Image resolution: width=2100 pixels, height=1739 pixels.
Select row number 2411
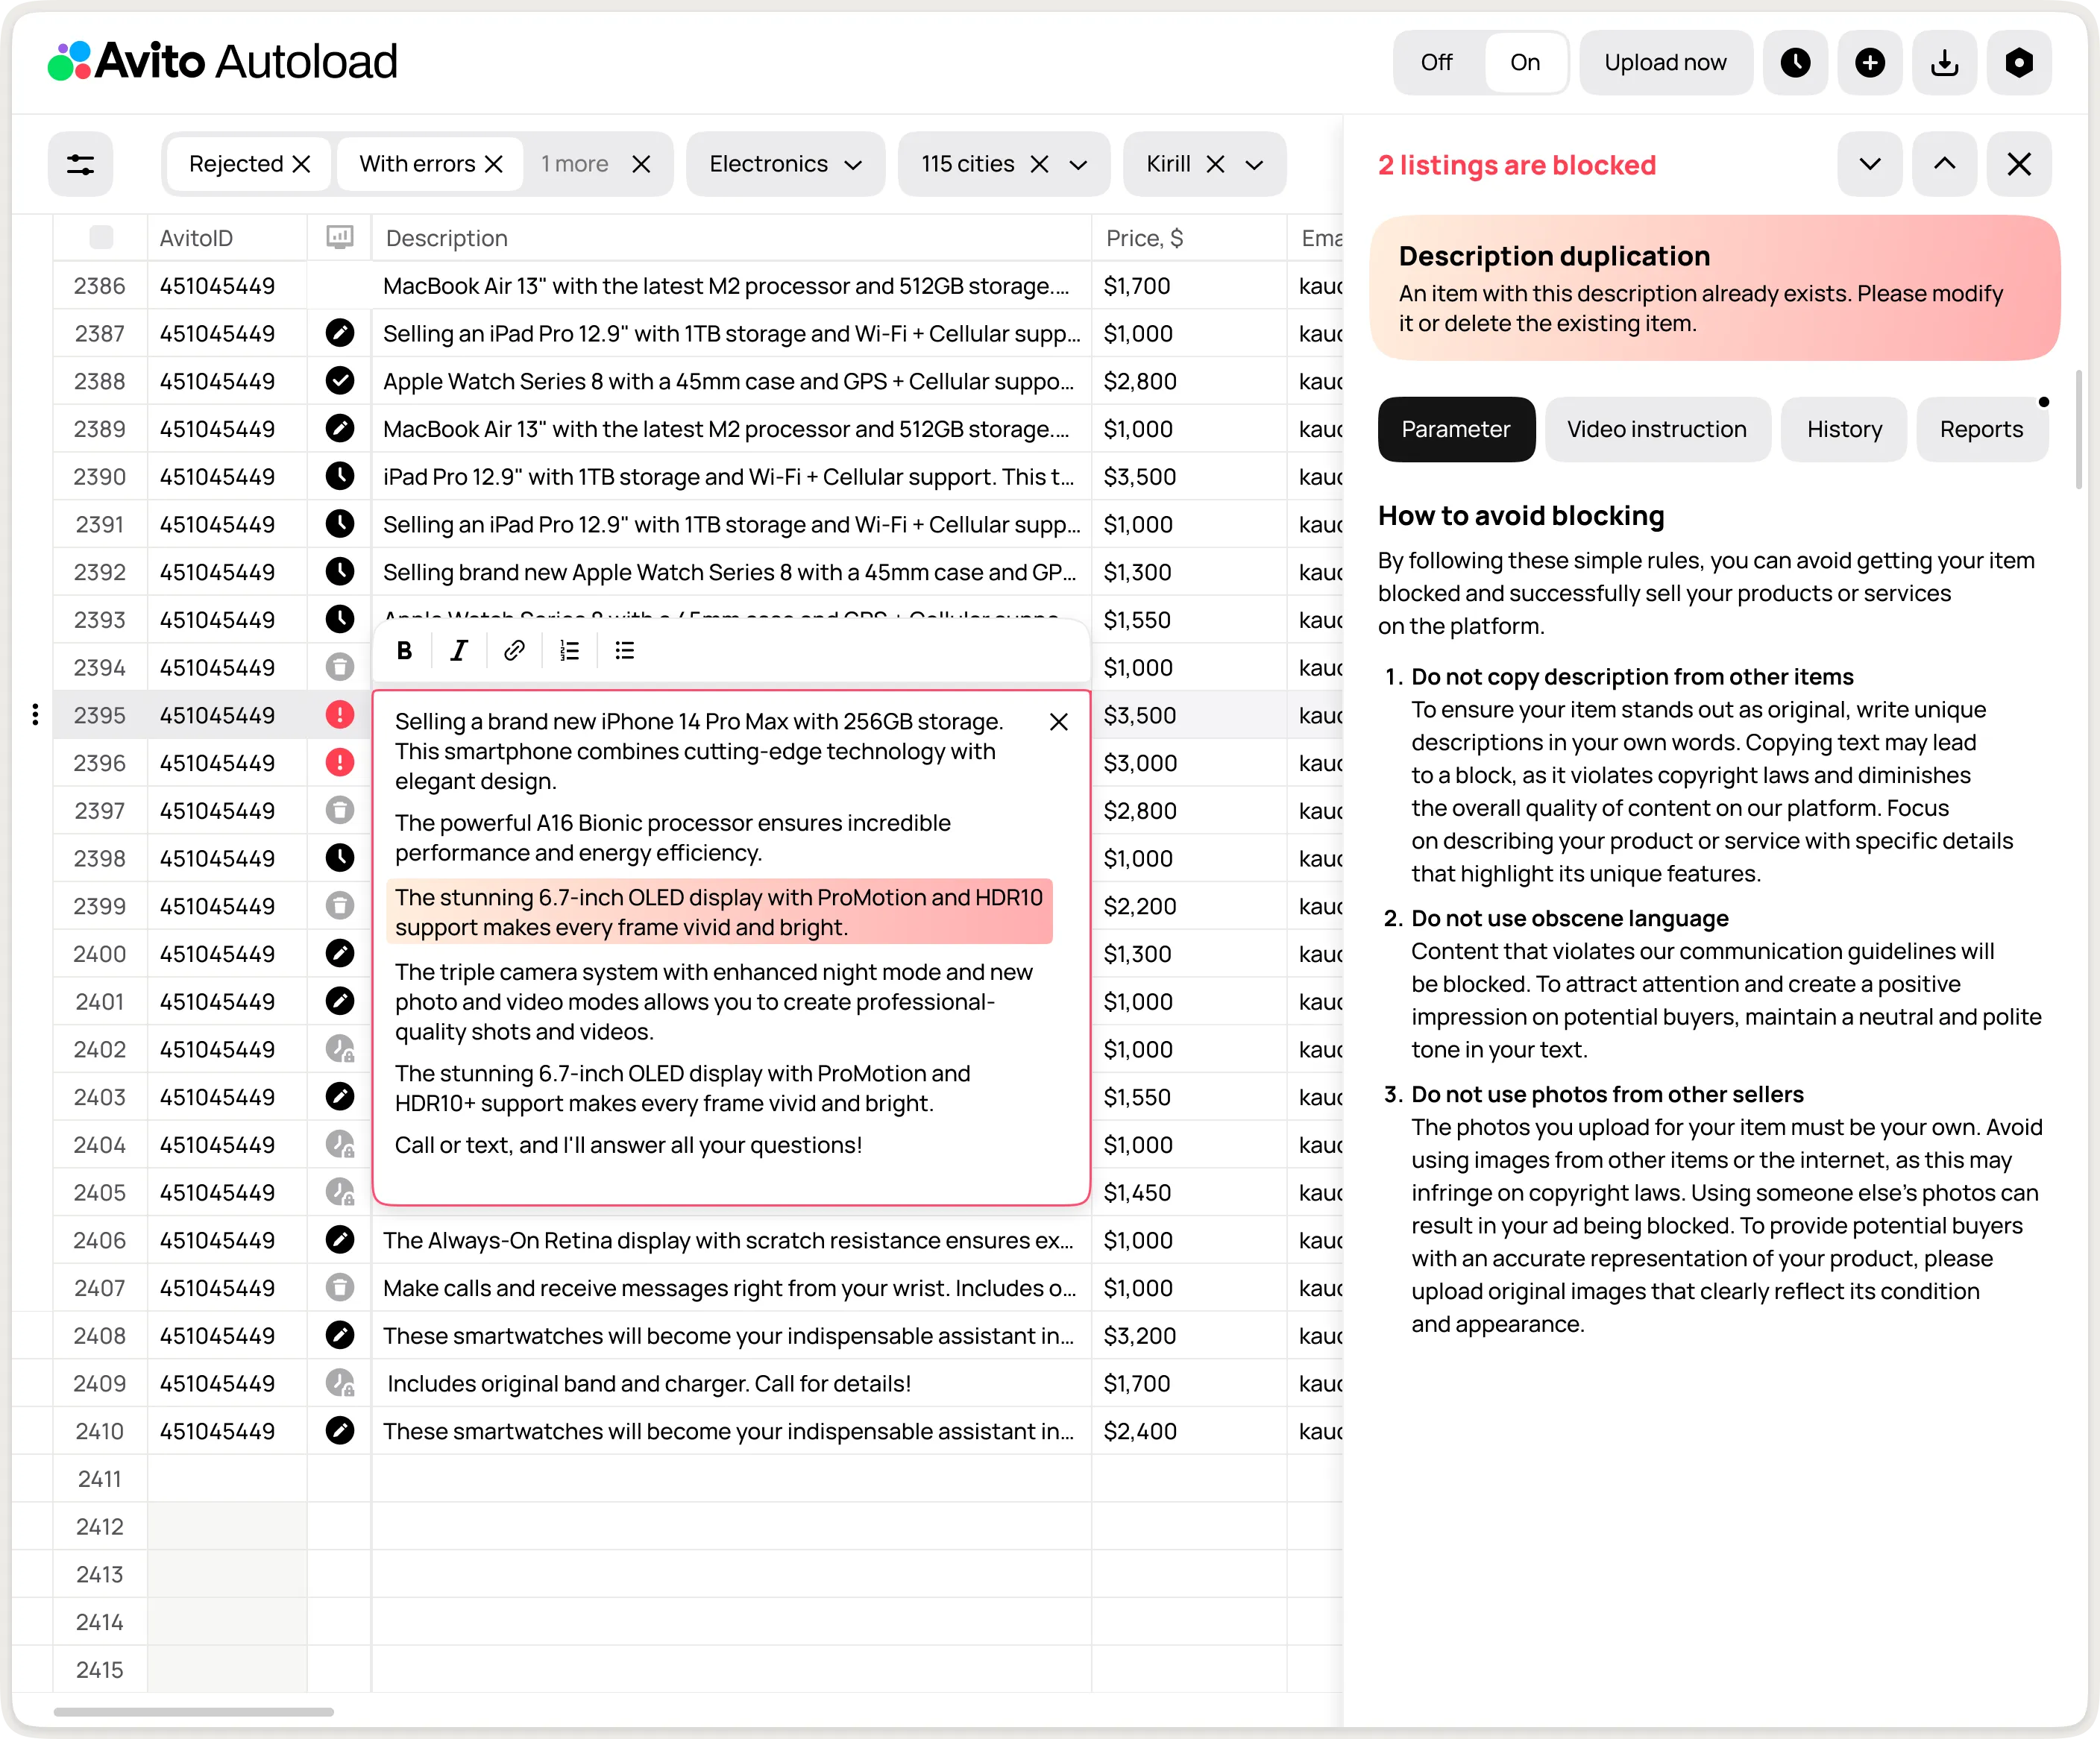pos(100,1479)
